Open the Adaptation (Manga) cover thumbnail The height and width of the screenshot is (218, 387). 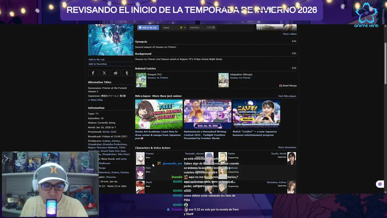(x=223, y=80)
